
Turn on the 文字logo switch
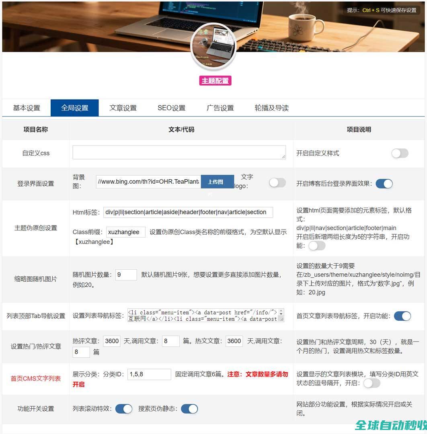pyautogui.click(x=277, y=183)
